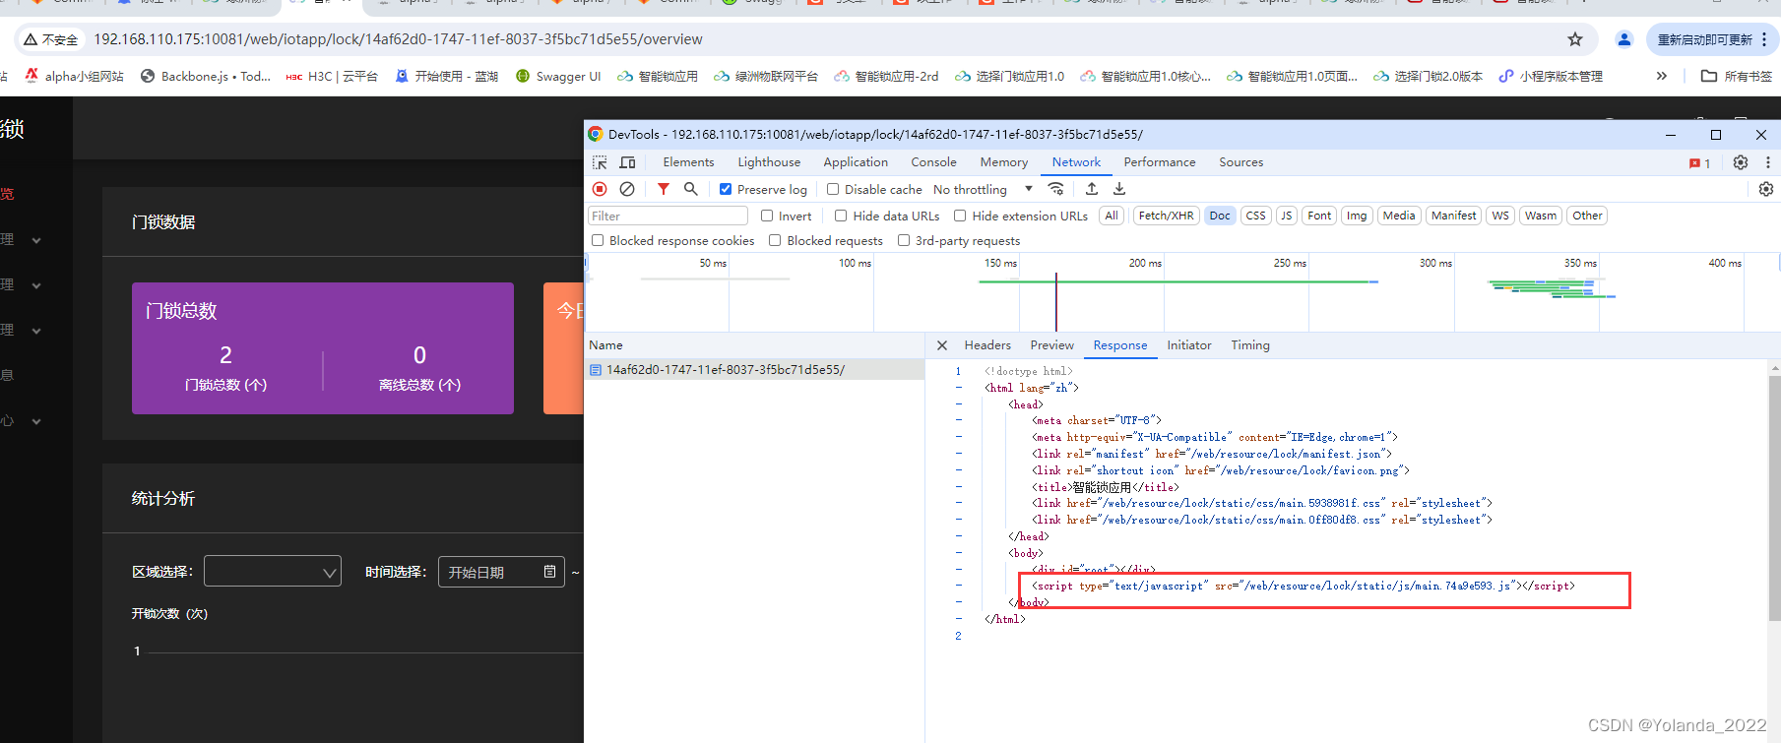This screenshot has width=1781, height=743.
Task: Open the Timing tab of request
Action: pyautogui.click(x=1249, y=345)
